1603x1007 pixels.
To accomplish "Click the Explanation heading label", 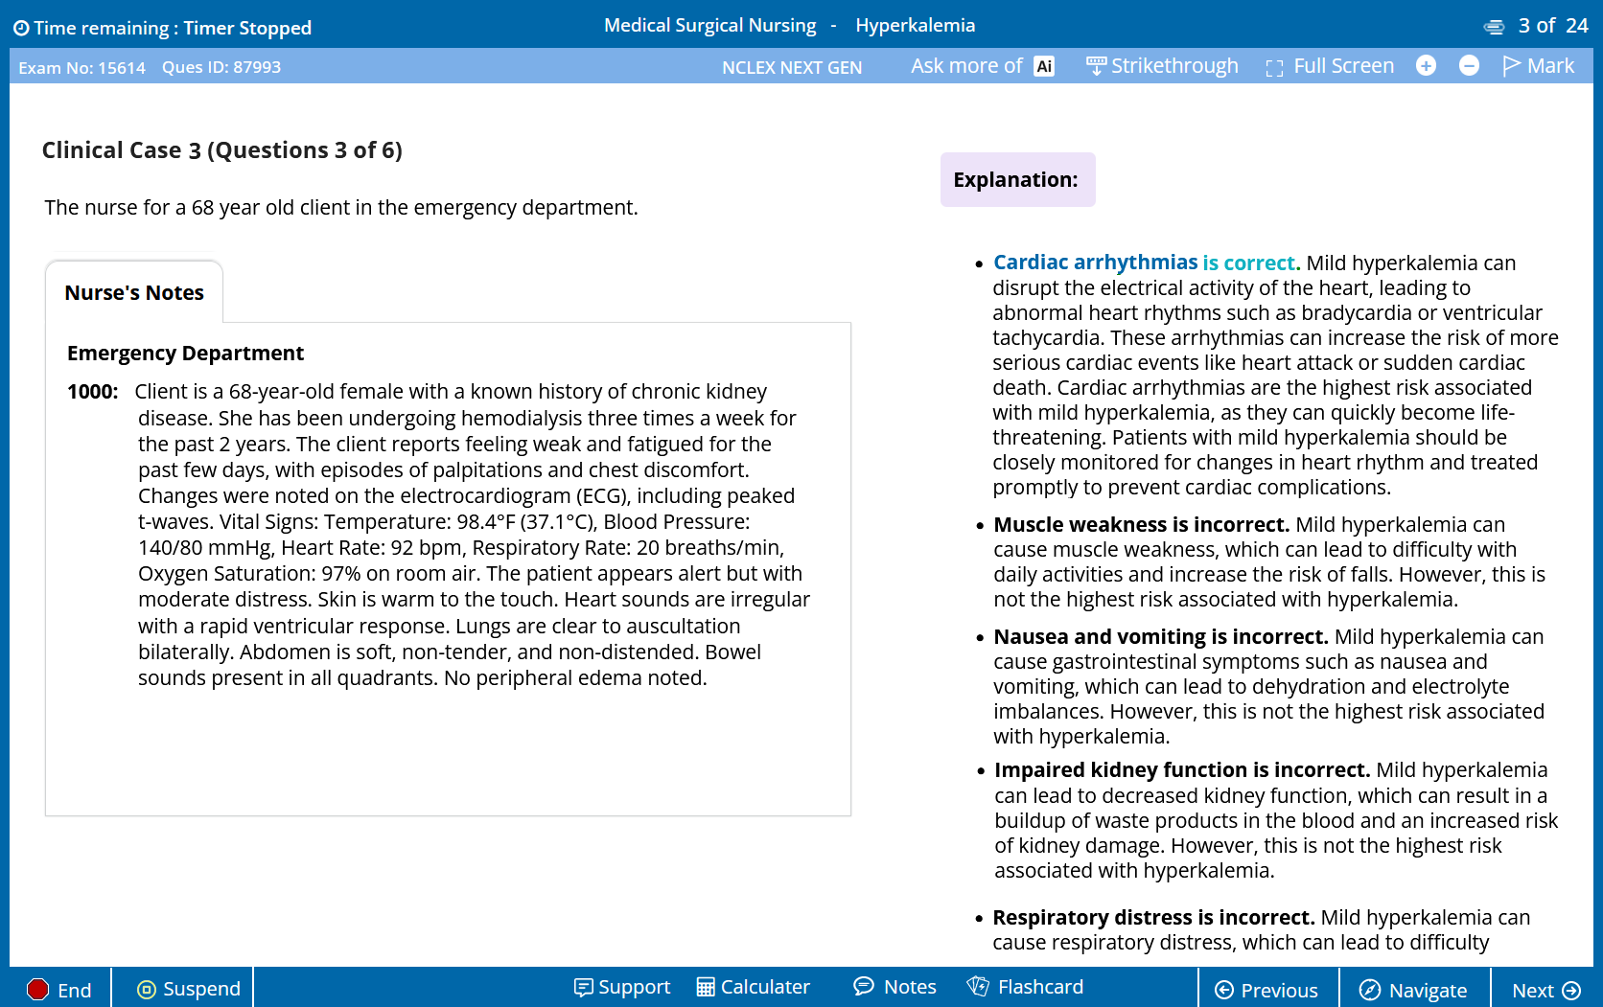I will 1016,180.
